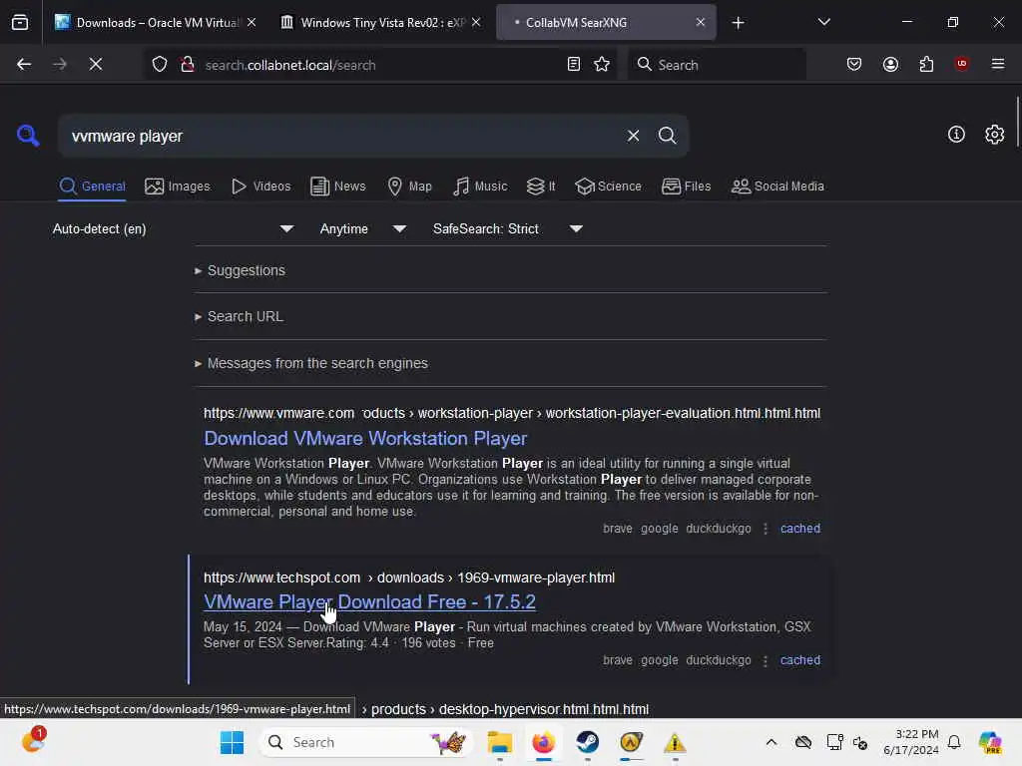Open SafeSearch: Strict dropdown
Viewport: 1022px width, 766px height.
(508, 228)
